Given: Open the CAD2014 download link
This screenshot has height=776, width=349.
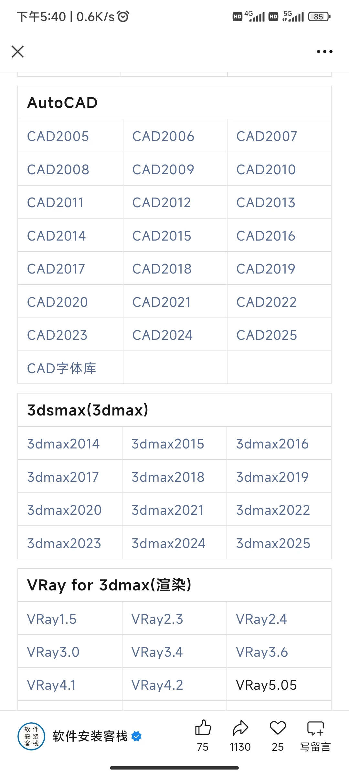Looking at the screenshot, I should click(57, 236).
